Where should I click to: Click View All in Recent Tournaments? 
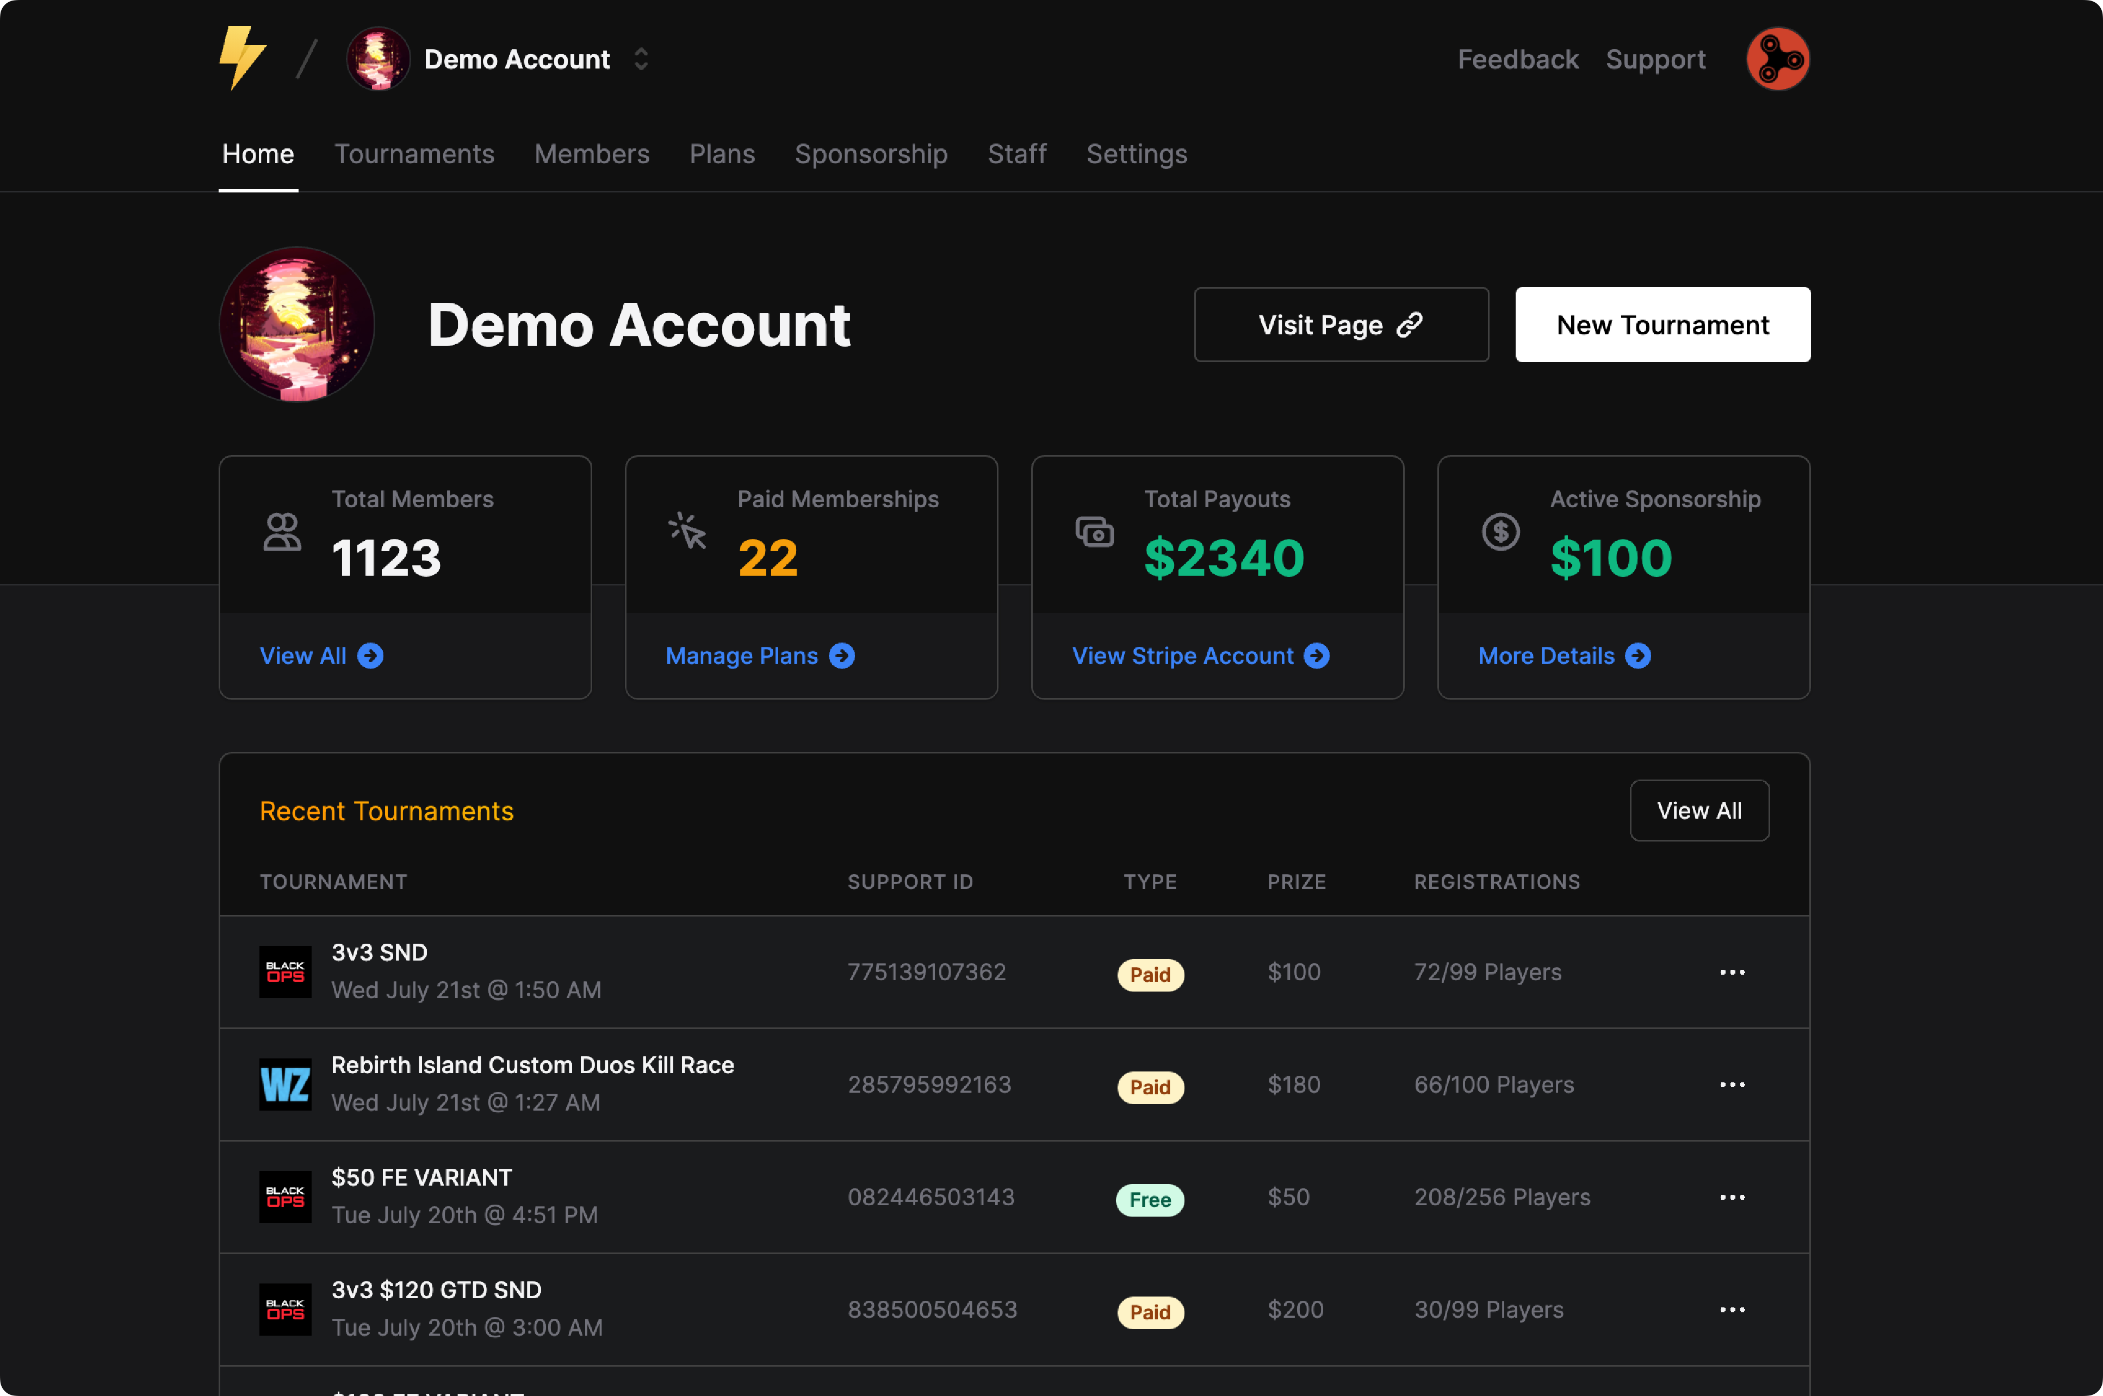coord(1698,810)
